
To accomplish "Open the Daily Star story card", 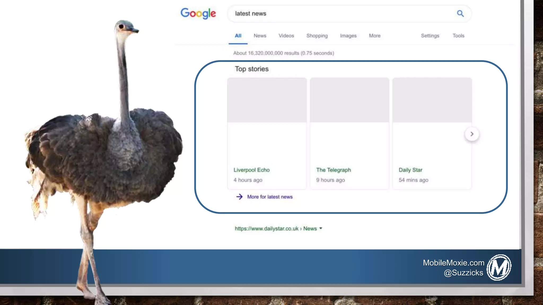I will coord(432,133).
